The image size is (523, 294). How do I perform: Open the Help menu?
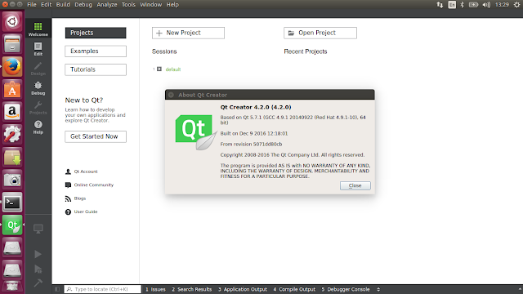(172, 5)
